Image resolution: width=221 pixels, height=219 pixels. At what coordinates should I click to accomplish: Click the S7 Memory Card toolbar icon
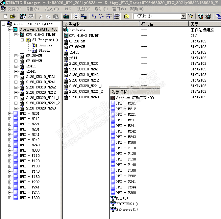[31, 16]
